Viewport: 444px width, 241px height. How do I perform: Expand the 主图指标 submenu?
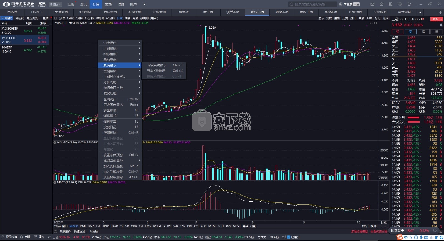[x=120, y=48]
